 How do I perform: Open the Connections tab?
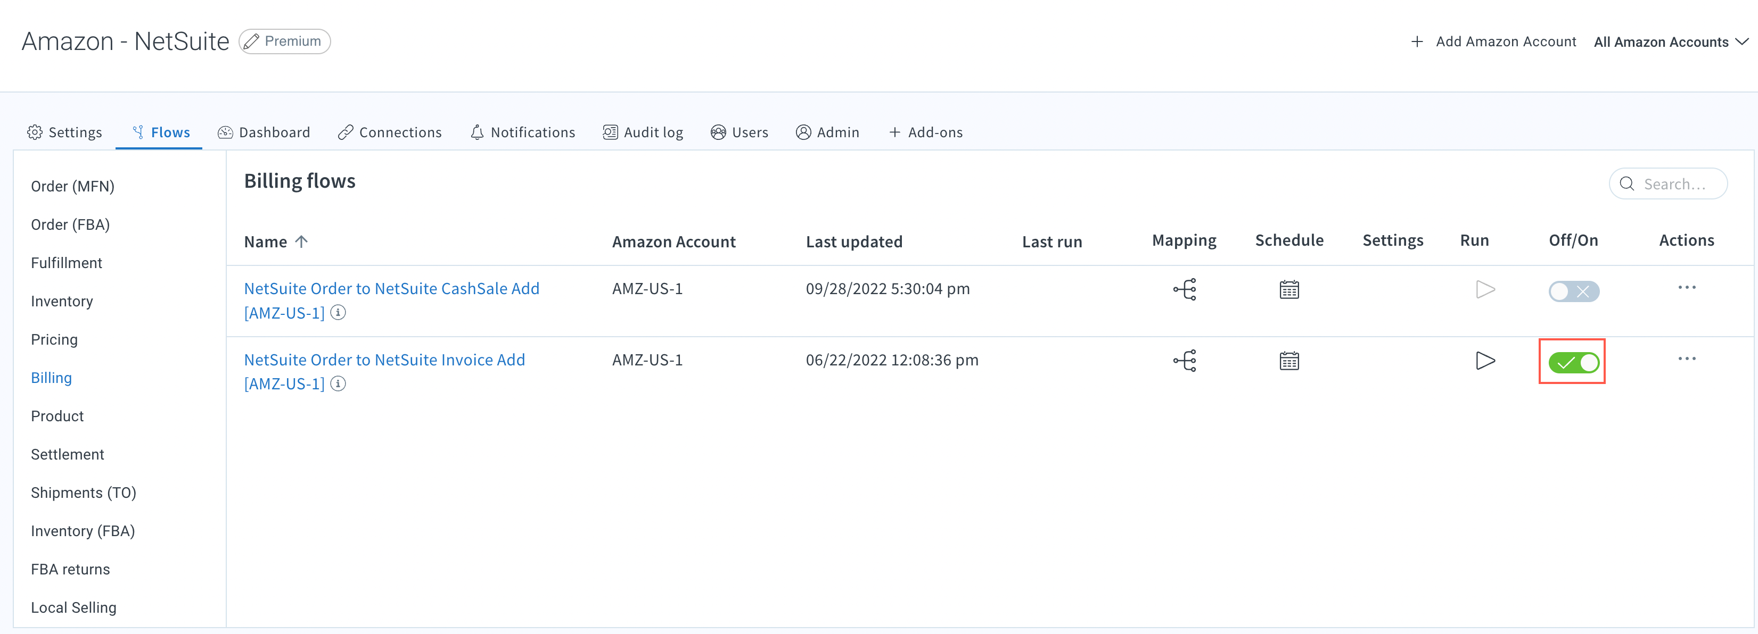[390, 132]
